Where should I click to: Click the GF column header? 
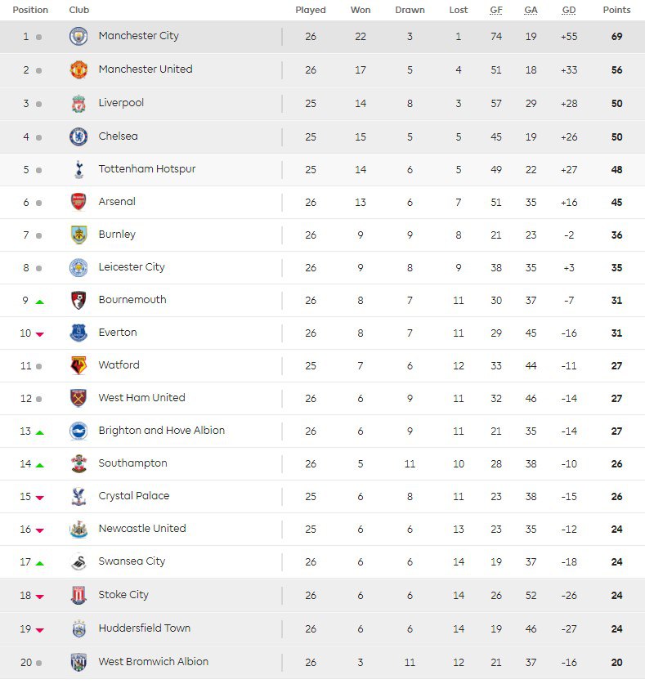tap(495, 10)
